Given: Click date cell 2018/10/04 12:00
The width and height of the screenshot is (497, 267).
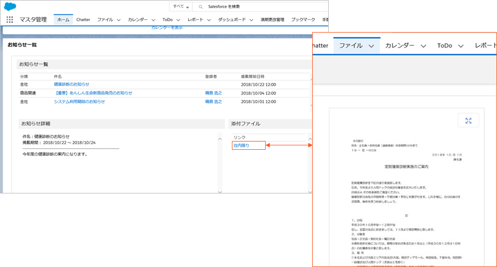Looking at the screenshot, I should [x=258, y=93].
